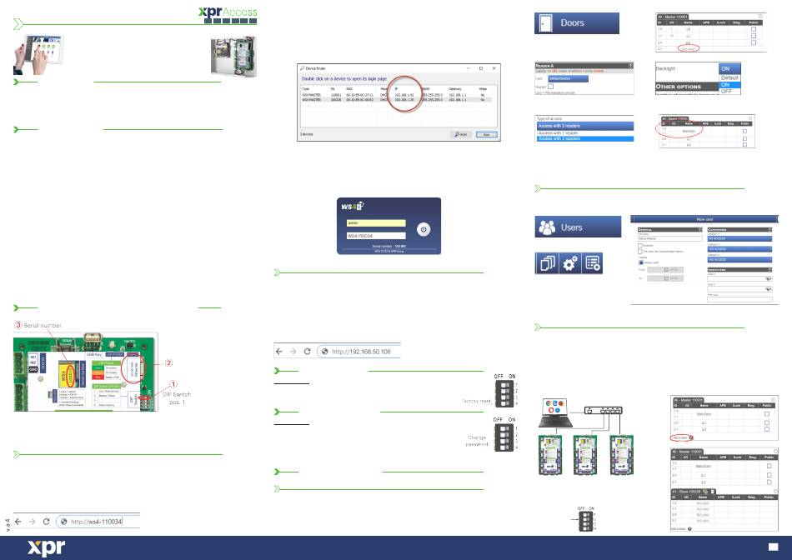Viewport: 792px width, 560px height.
Task: Click the username field containing admin
Action: click(376, 223)
